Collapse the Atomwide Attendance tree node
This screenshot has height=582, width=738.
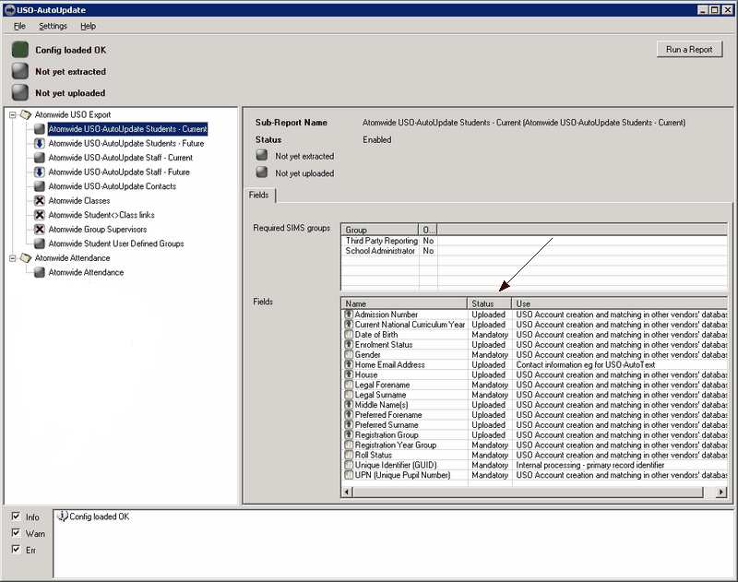(x=13, y=258)
